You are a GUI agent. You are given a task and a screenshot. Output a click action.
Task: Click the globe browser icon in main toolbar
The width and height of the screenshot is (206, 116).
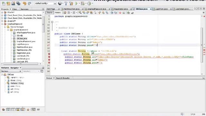pyautogui.click(x=60, y=4)
